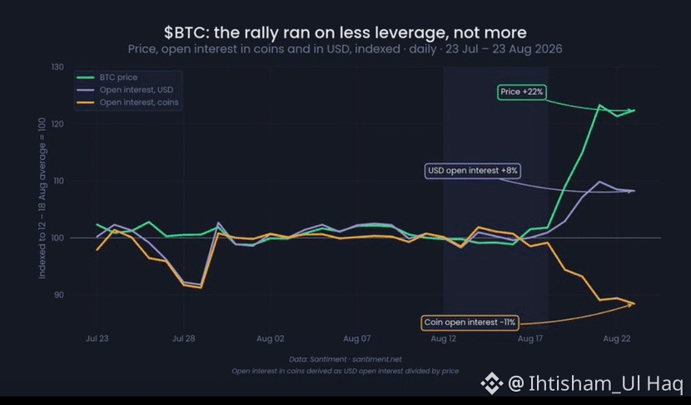Click the Jul 23 x-axis label
The width and height of the screenshot is (691, 405).
click(x=97, y=339)
